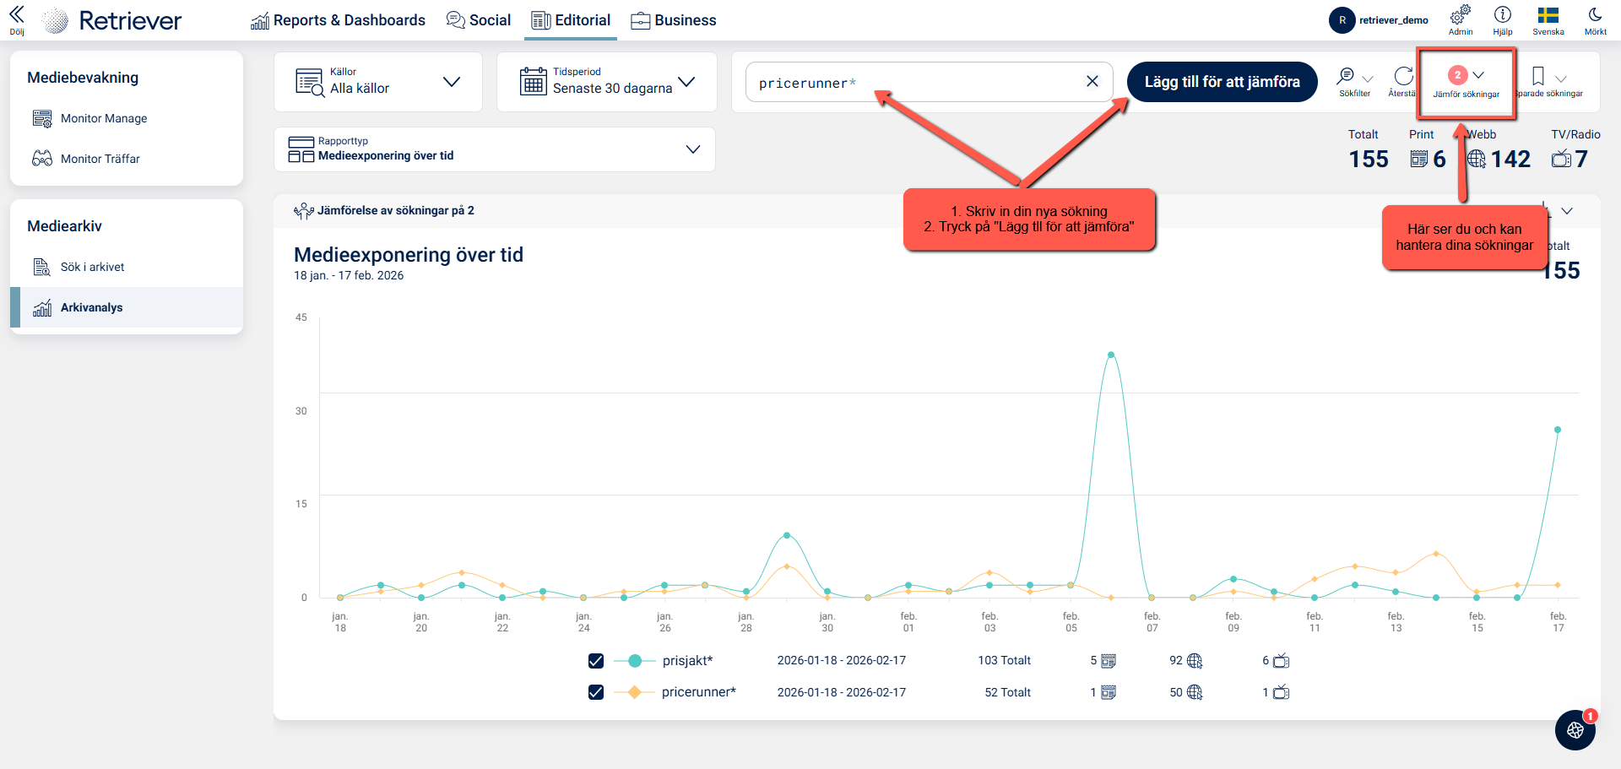Switch to the Social tab
Screen dimensions: 1621x769
[479, 20]
